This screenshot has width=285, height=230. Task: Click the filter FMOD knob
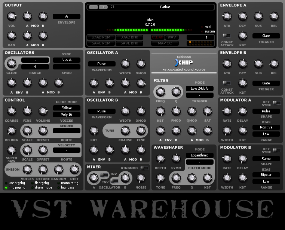coord(176,111)
